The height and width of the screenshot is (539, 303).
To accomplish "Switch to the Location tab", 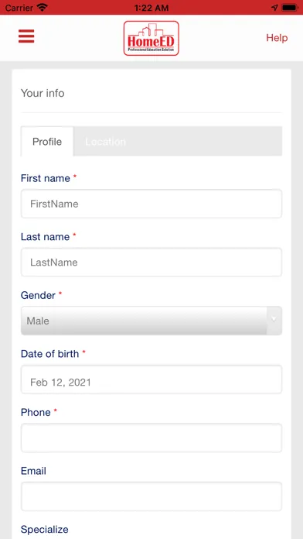I will point(105,142).
